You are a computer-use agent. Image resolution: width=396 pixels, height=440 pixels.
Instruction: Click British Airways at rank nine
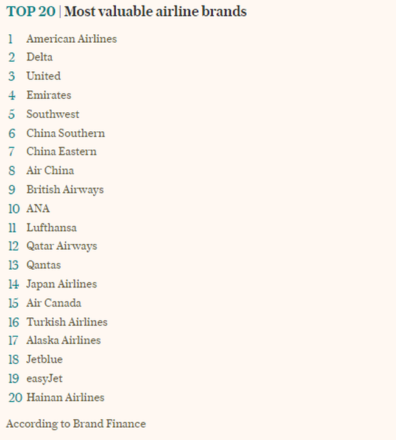click(65, 189)
